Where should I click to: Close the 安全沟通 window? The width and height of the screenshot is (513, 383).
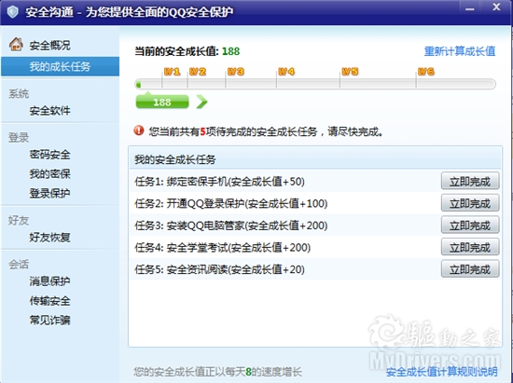tap(496, 7)
